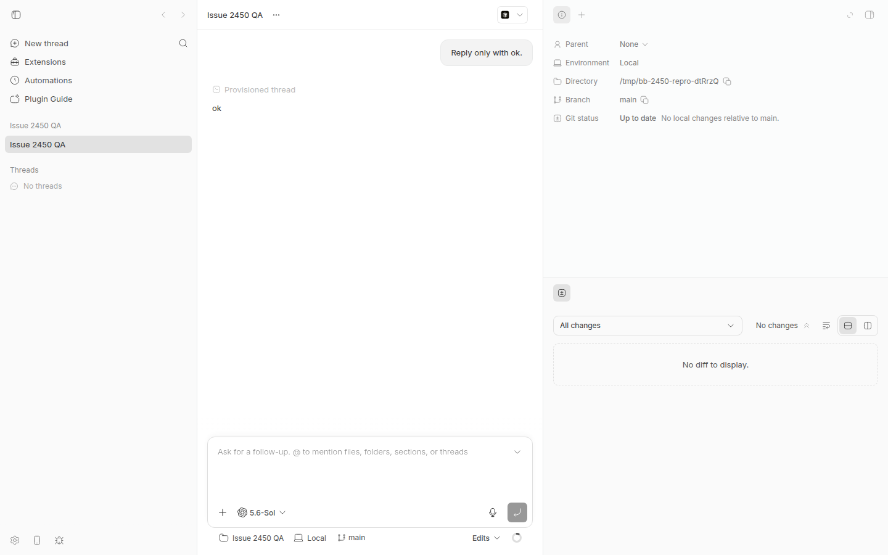888x555 pixels.
Task: Copy the directory path /tmp/bb-2450-repro-dtRrzQ
Action: (727, 81)
